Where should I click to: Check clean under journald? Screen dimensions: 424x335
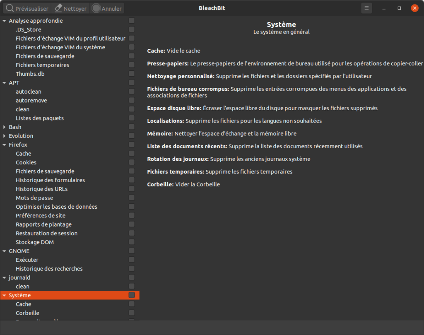click(131, 286)
